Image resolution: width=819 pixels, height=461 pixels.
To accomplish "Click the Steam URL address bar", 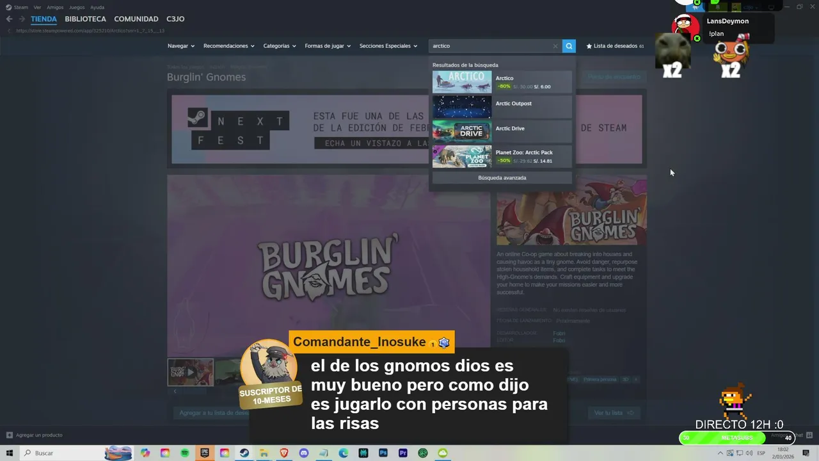I will [90, 31].
